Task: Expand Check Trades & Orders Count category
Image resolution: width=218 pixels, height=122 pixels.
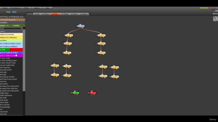Action: pos(11,44)
